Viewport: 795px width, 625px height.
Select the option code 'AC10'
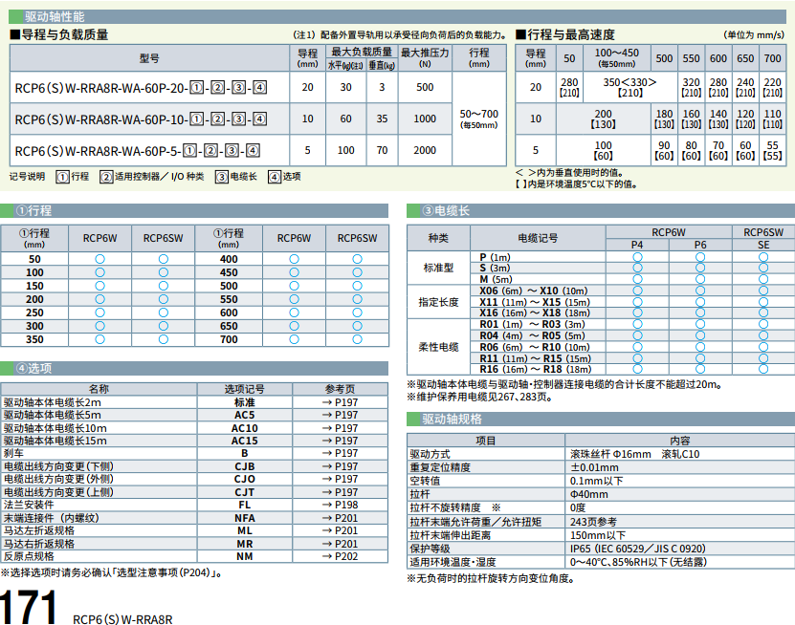(x=244, y=428)
